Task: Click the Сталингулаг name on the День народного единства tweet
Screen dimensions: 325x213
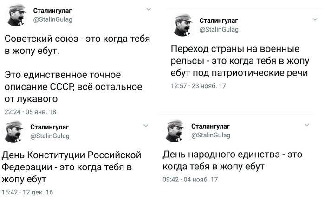Action: click(x=210, y=126)
